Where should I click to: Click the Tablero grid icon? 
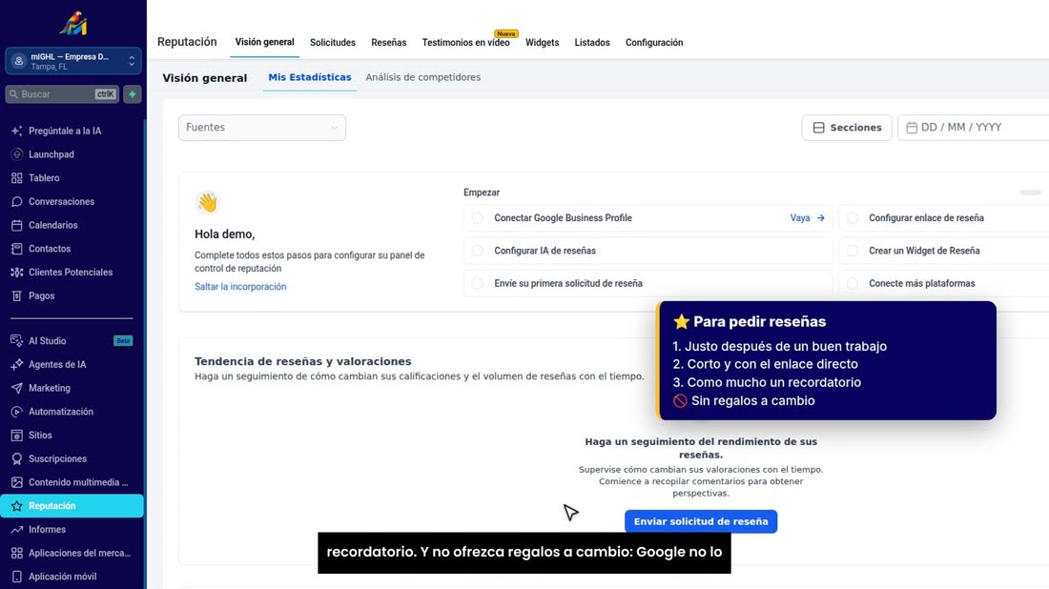(17, 178)
